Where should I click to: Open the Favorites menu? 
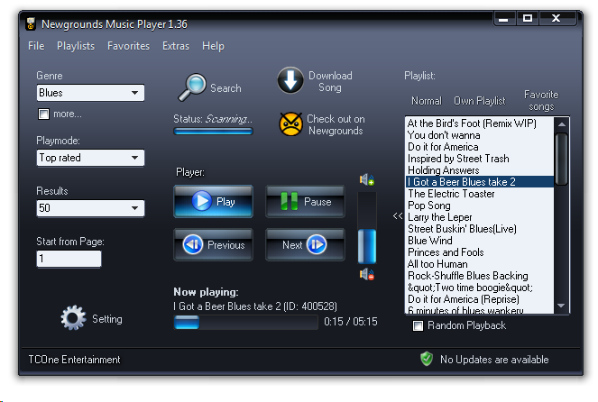coord(128,46)
